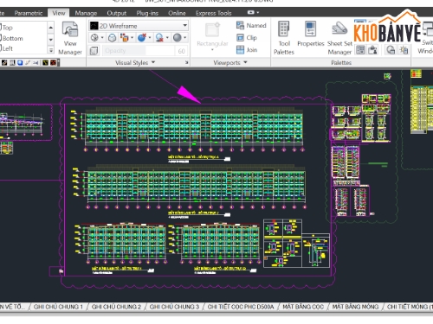433x324 pixels.
Task: Click the views list up arrow
Action: [x=51, y=28]
